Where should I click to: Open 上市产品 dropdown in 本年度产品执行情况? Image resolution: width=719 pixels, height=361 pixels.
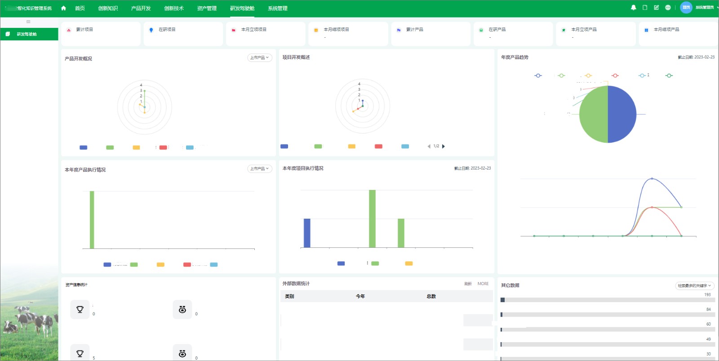(x=260, y=169)
